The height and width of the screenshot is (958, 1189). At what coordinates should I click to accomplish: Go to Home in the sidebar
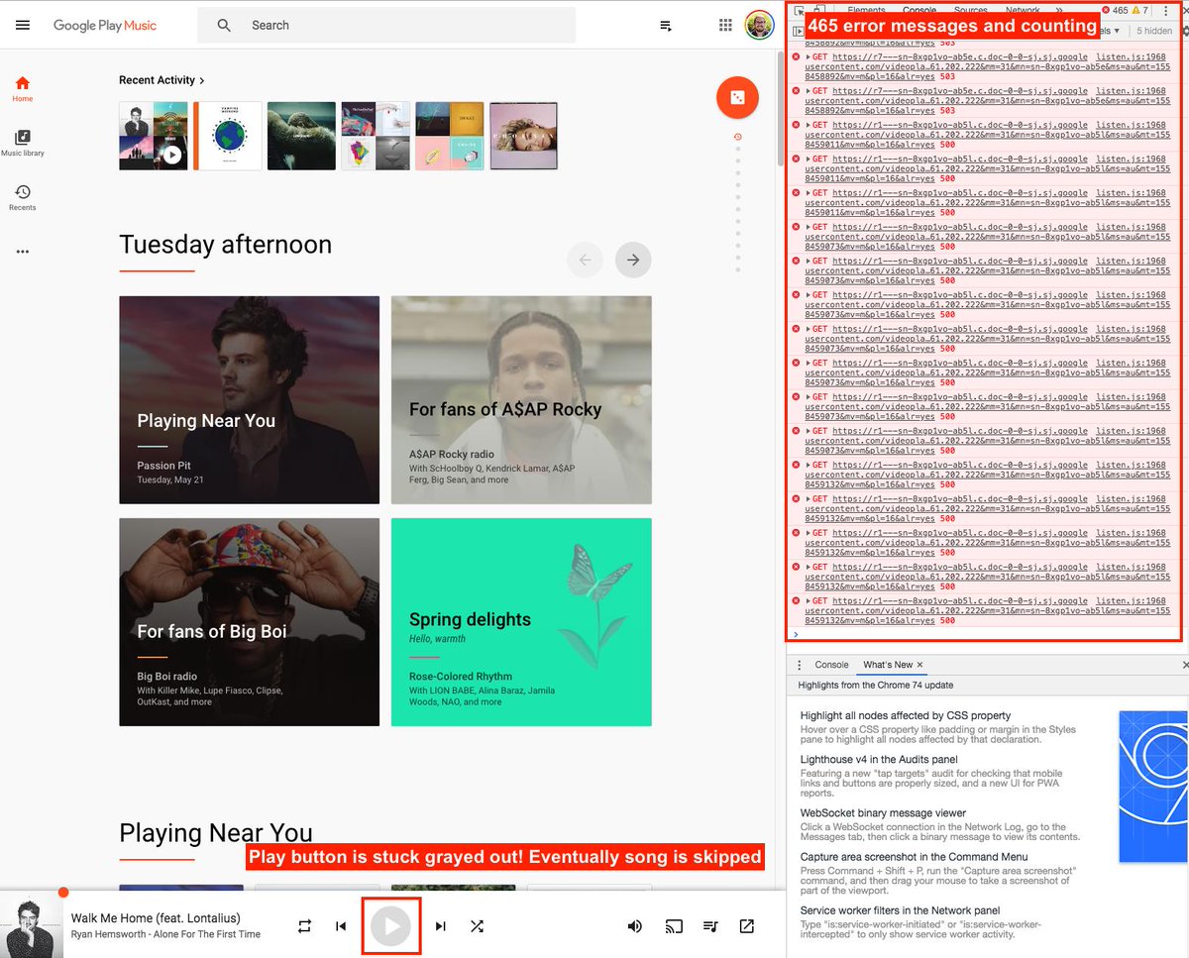(x=23, y=89)
